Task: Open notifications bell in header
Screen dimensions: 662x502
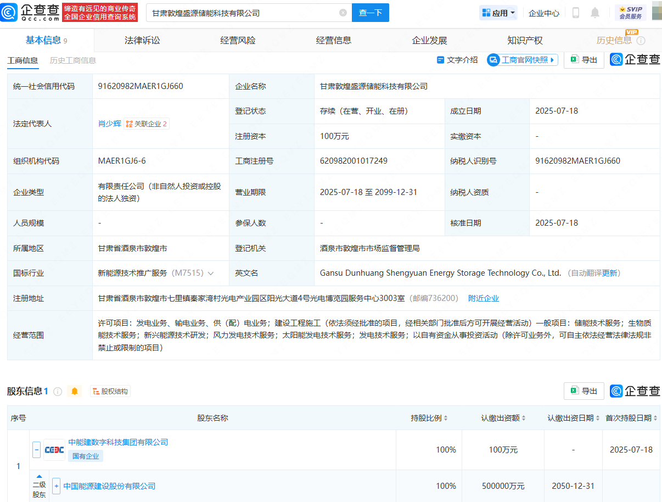Action: [595, 13]
